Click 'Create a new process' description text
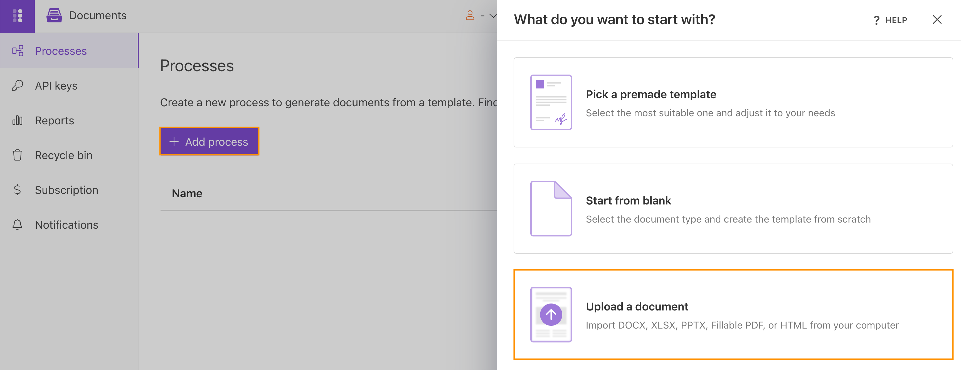The width and height of the screenshot is (961, 370). (x=328, y=102)
